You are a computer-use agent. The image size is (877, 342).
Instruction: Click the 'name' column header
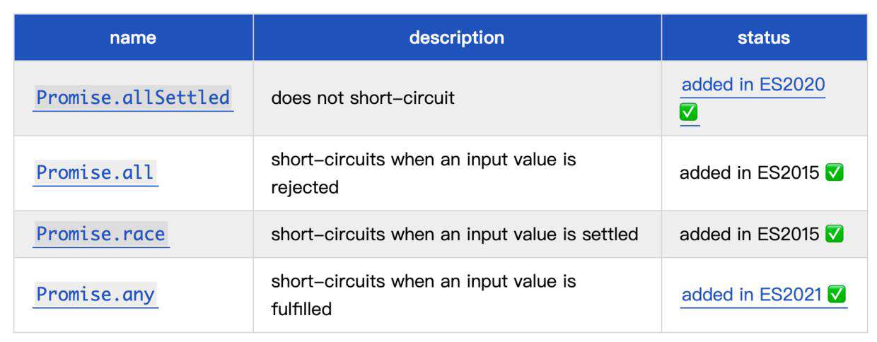tap(133, 37)
